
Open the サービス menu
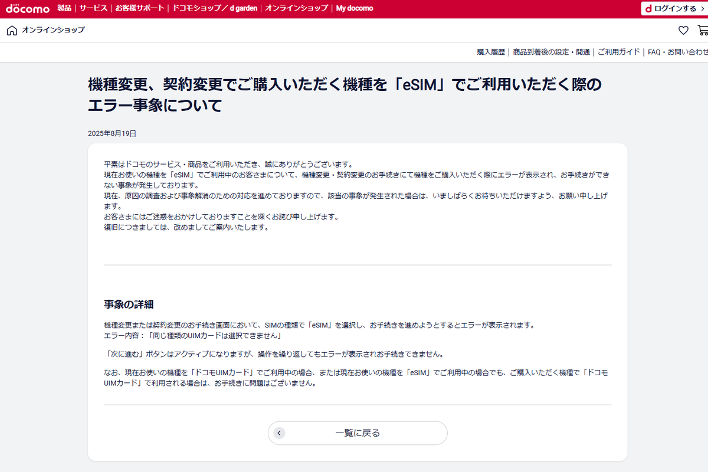[x=93, y=9]
